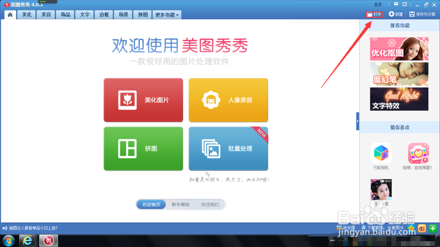Click the 分享图片 label
Image resolution: width=440 pixels, height=247 pixels.
pos(396,228)
